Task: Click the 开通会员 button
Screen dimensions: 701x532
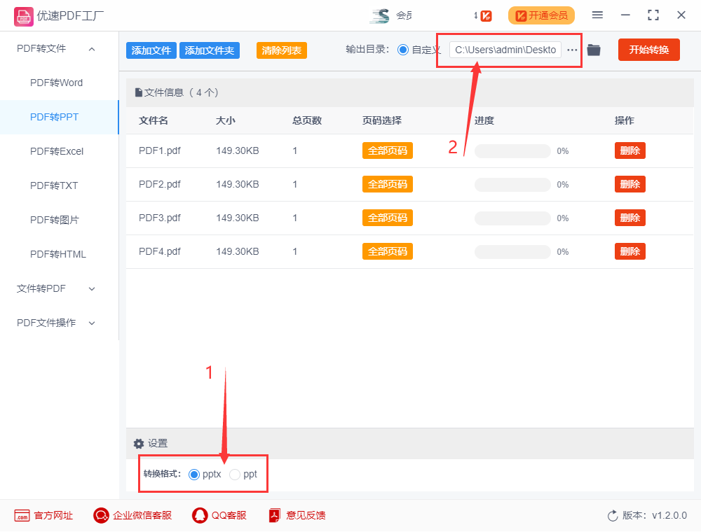Action: (541, 15)
